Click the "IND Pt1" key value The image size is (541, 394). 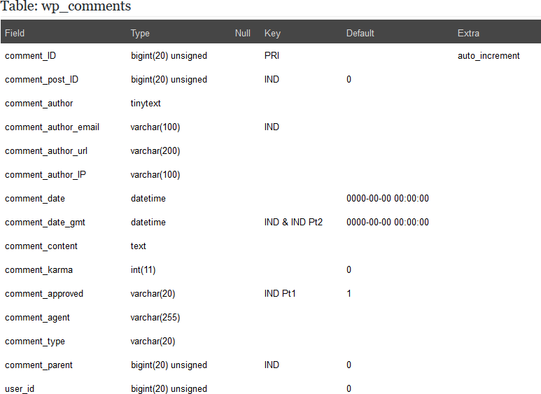point(280,294)
